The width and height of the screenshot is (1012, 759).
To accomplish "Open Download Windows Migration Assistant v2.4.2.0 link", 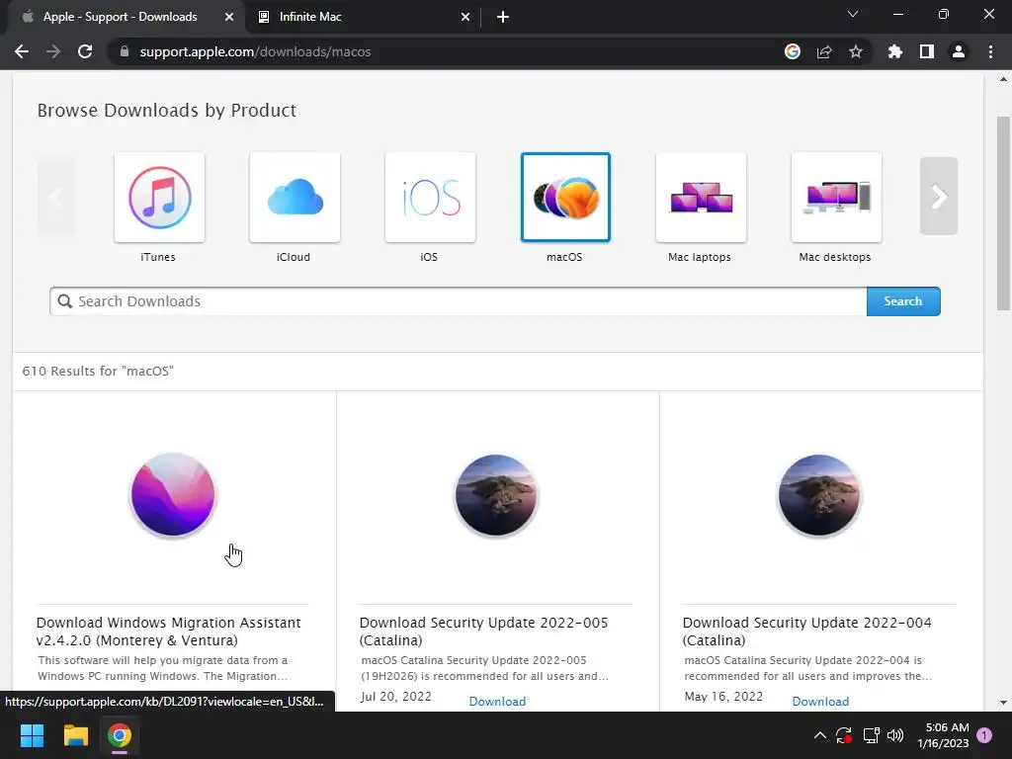I will pyautogui.click(x=168, y=632).
